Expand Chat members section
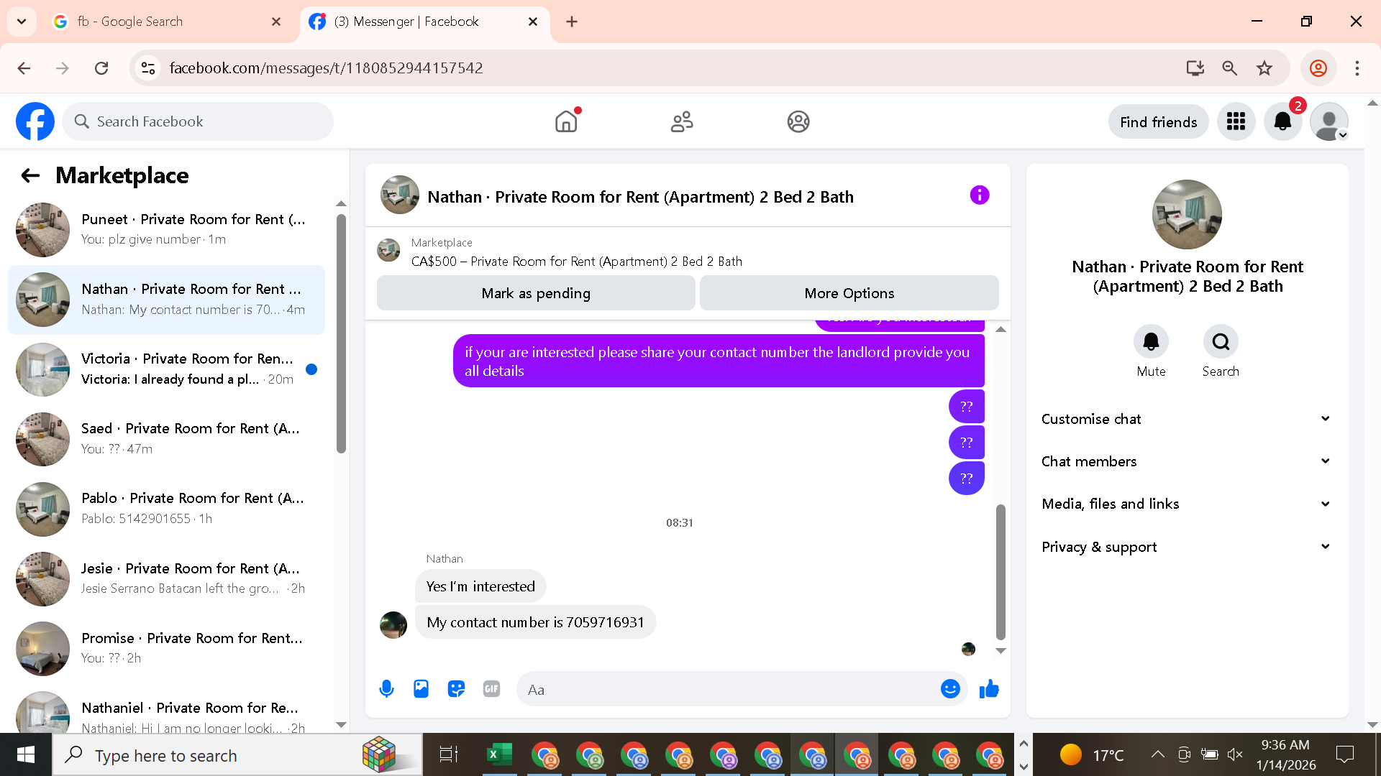The height and width of the screenshot is (776, 1381). [x=1185, y=461]
